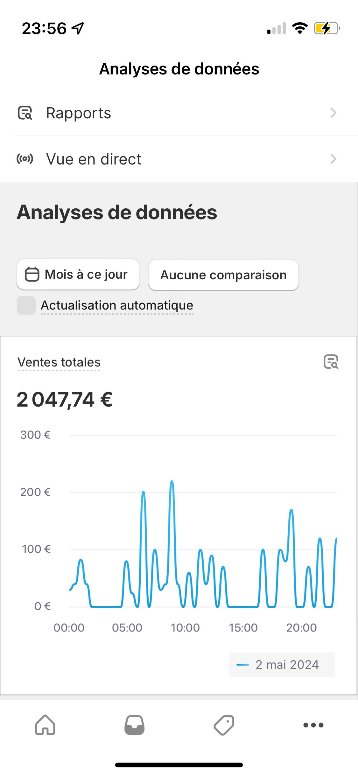Tap the 2 mai 2024 legend entry

(282, 665)
